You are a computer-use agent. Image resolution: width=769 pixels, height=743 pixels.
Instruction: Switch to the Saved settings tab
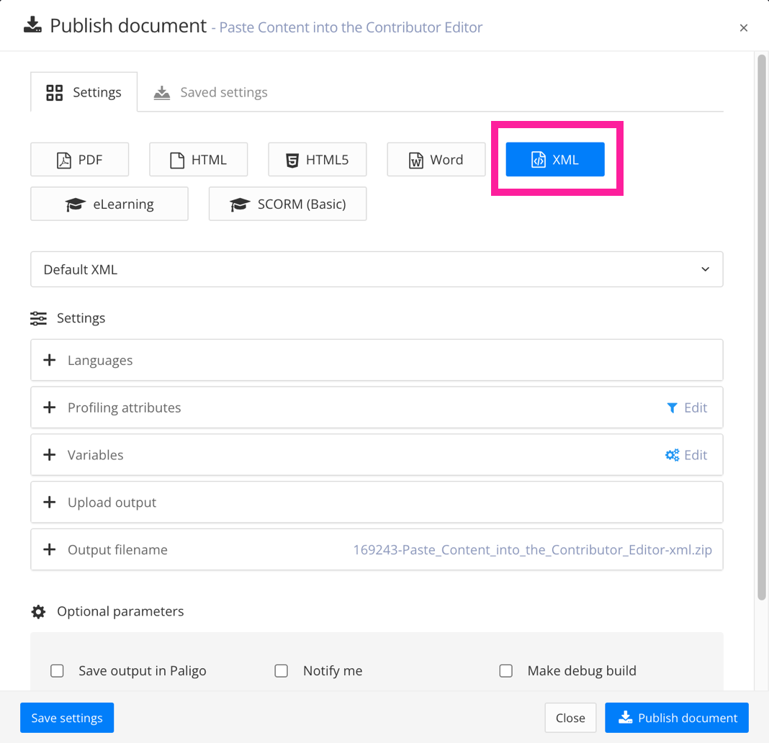point(210,91)
